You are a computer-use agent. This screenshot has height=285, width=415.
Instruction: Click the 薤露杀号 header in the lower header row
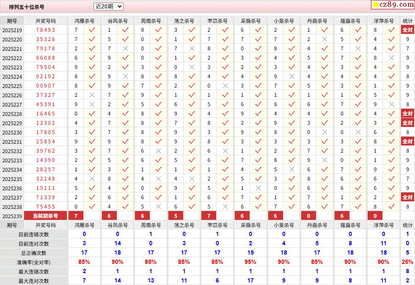350,225
